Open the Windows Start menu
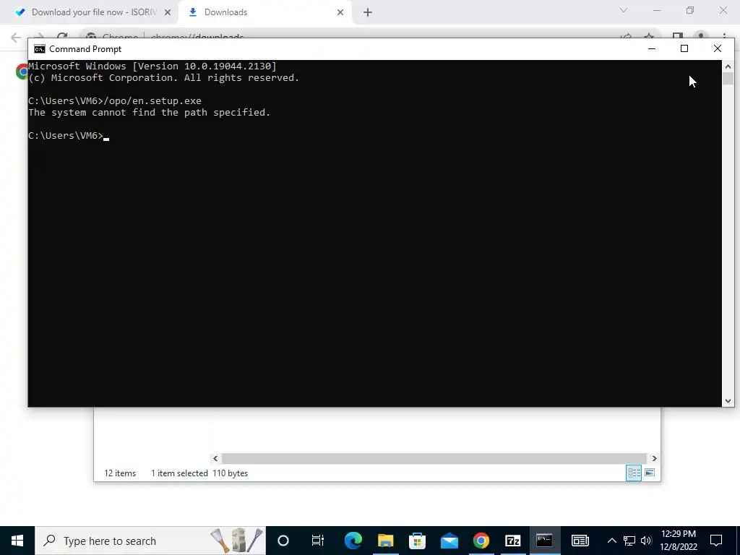 [17, 541]
